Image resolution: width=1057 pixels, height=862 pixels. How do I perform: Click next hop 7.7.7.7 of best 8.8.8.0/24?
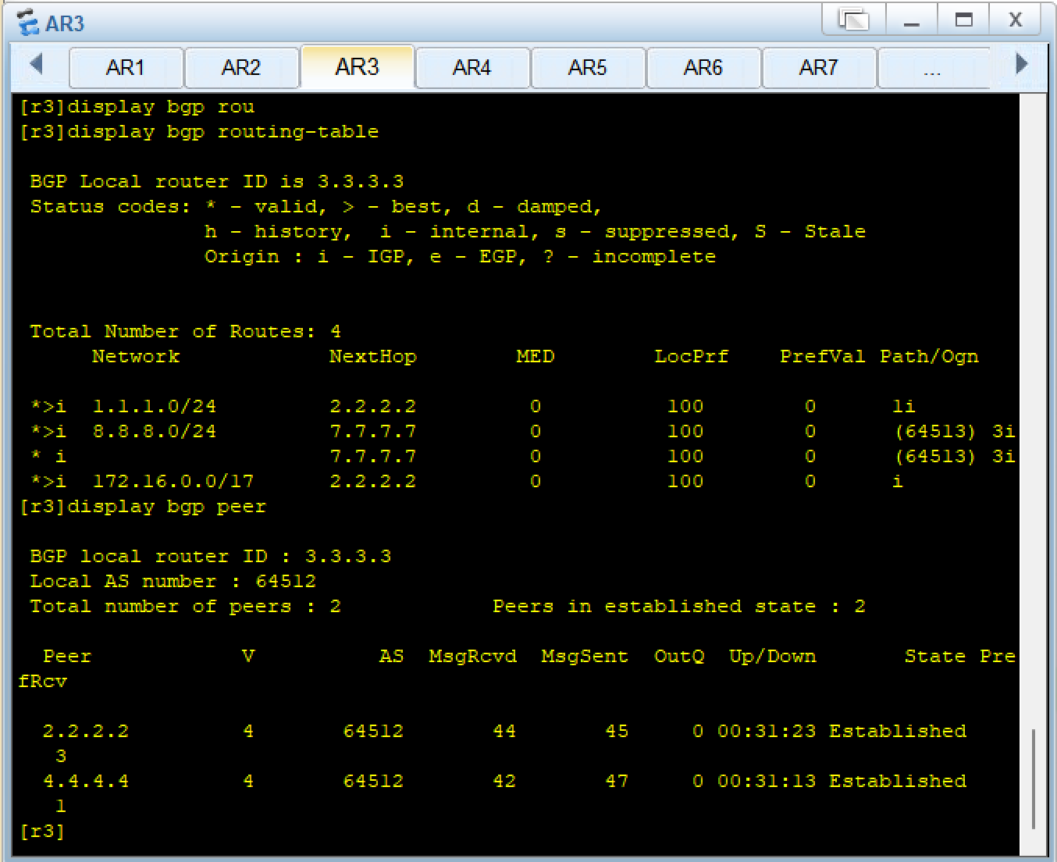point(373,431)
